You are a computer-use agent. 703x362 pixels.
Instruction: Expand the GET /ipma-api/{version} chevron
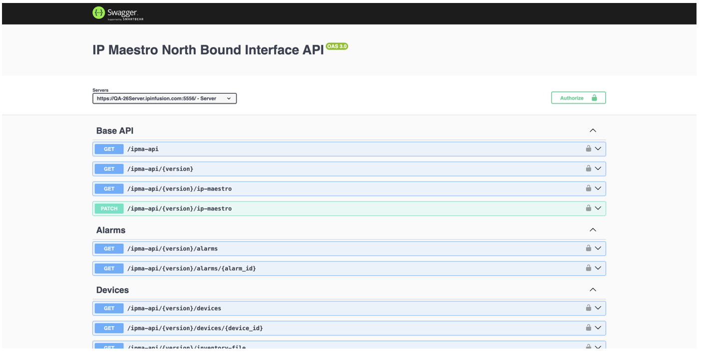[x=598, y=169]
